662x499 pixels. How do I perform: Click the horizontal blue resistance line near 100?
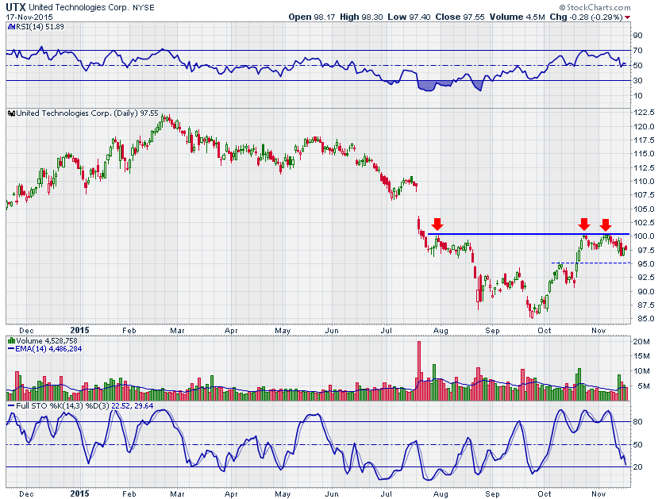[529, 234]
